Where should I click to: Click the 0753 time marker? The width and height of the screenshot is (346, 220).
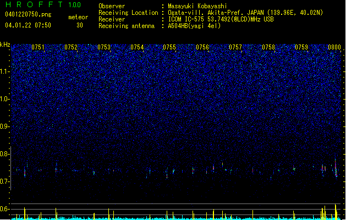[104, 47]
